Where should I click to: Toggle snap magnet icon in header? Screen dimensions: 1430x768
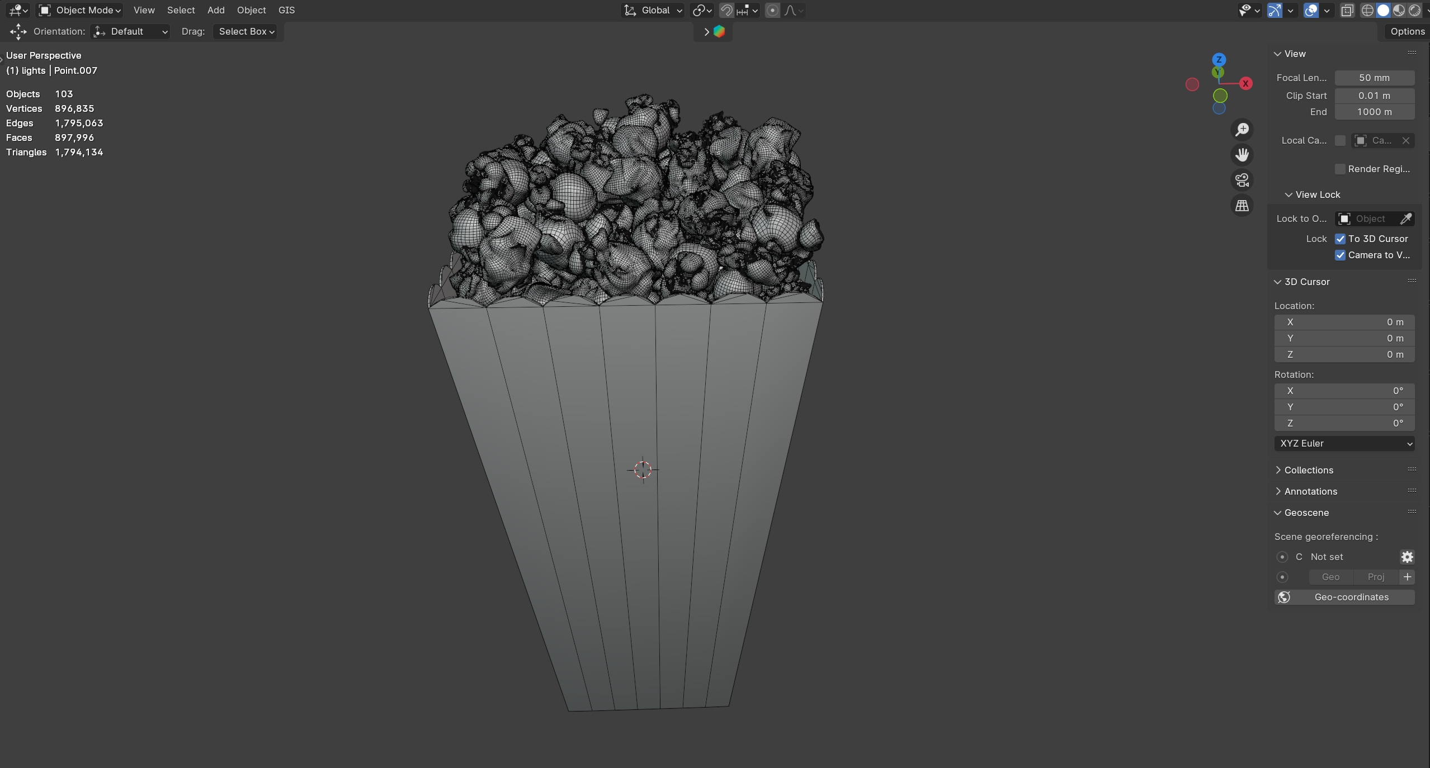coord(726,10)
